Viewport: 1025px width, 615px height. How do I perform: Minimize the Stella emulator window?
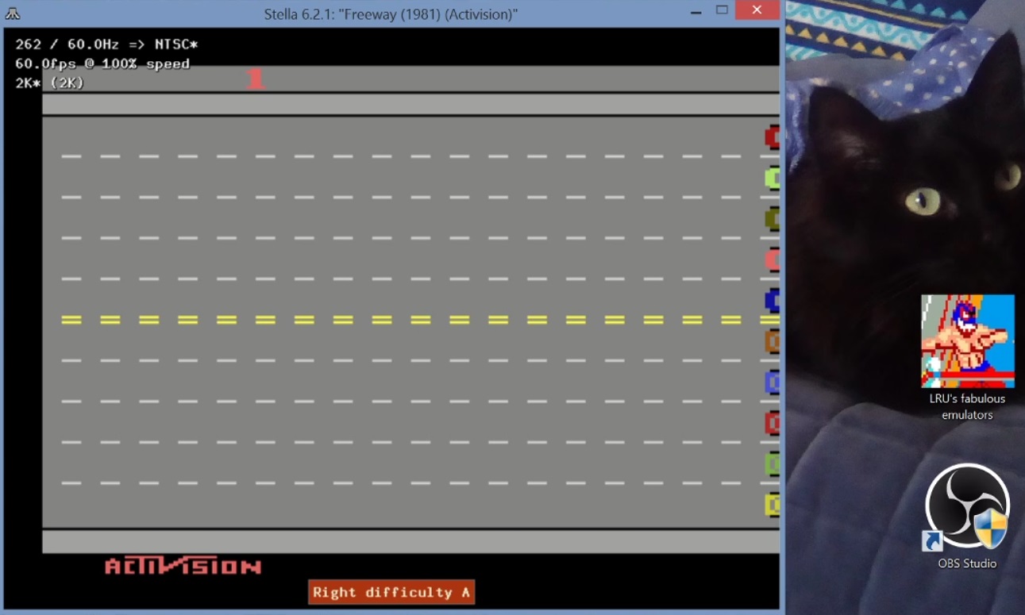tap(696, 11)
